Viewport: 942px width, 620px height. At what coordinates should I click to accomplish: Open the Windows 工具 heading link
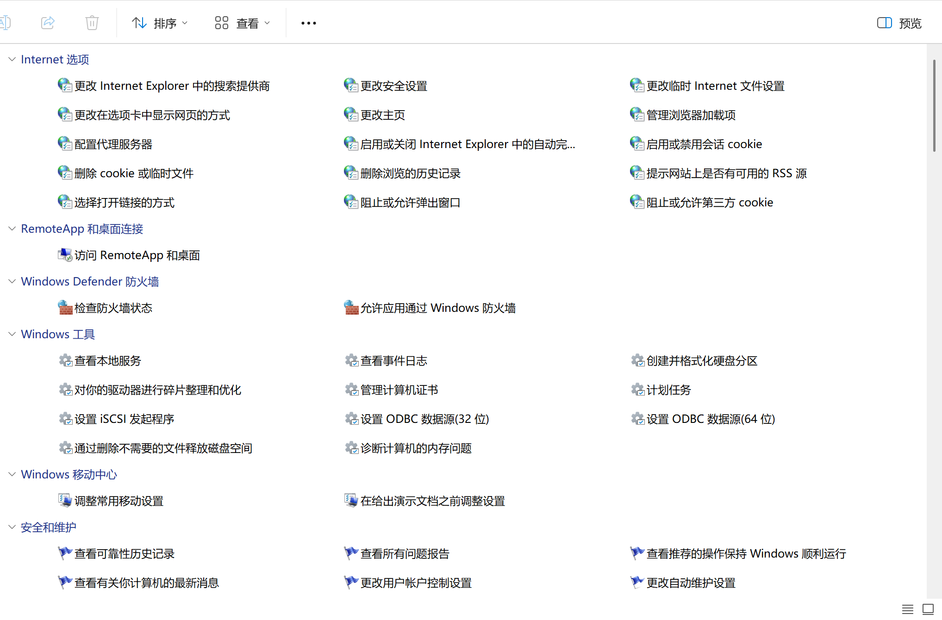click(58, 334)
